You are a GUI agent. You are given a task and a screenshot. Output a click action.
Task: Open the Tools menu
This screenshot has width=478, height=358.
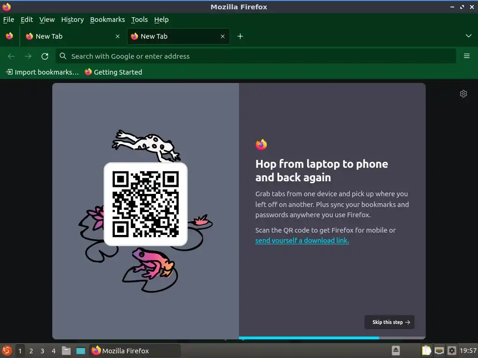tap(139, 20)
